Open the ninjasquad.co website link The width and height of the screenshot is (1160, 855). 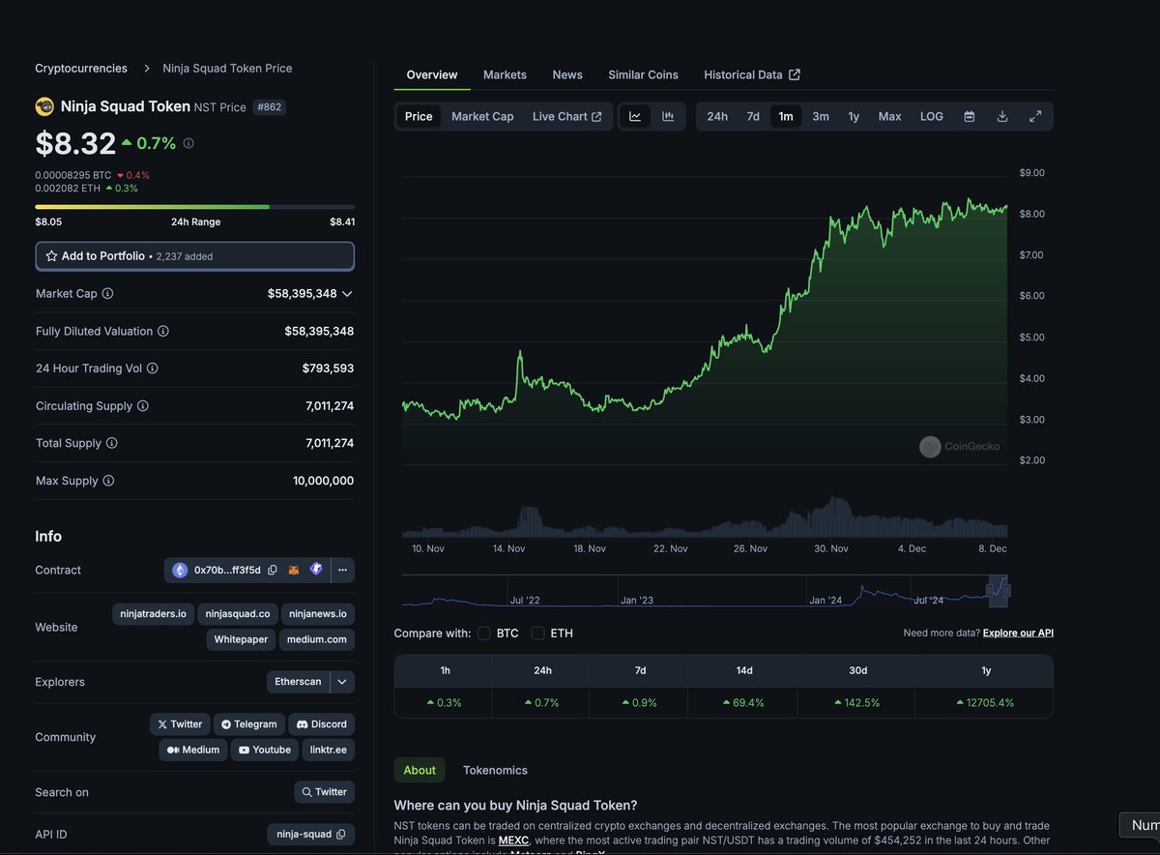click(238, 614)
